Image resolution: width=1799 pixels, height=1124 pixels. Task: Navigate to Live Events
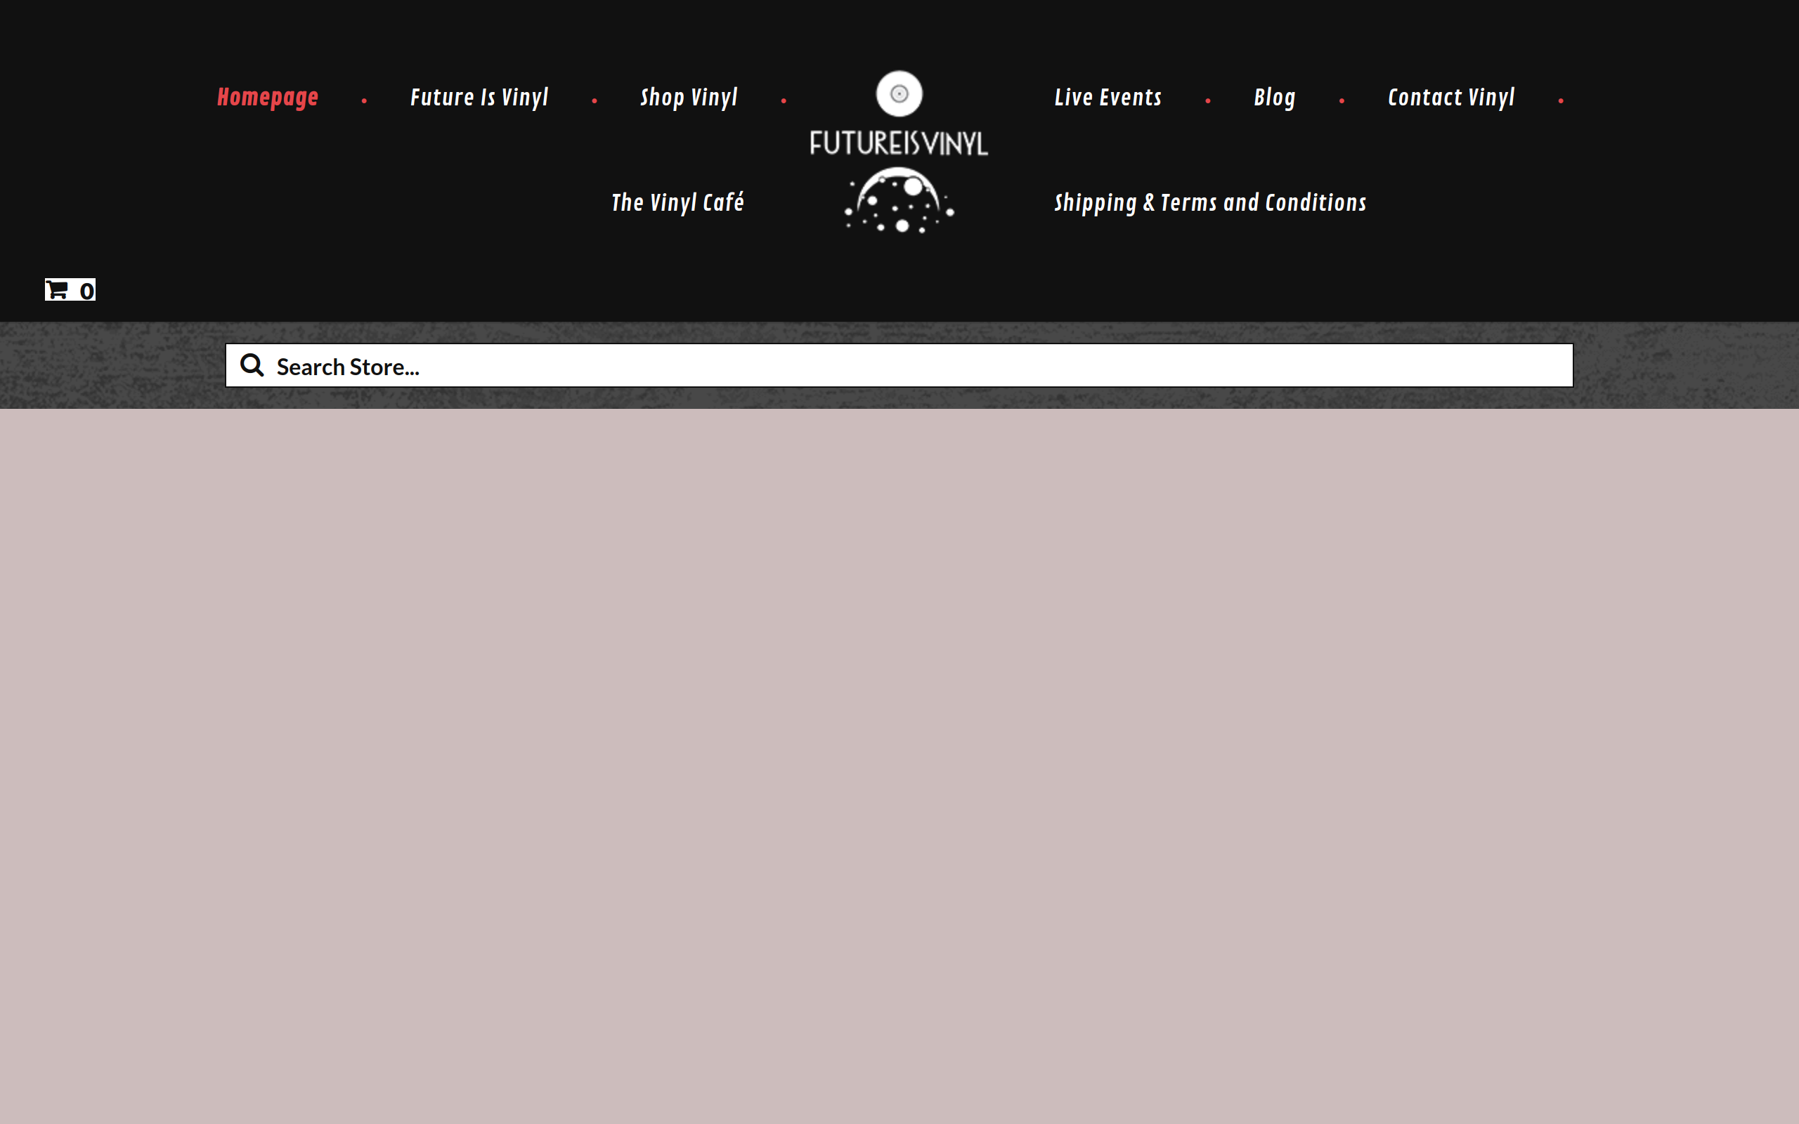(x=1108, y=98)
